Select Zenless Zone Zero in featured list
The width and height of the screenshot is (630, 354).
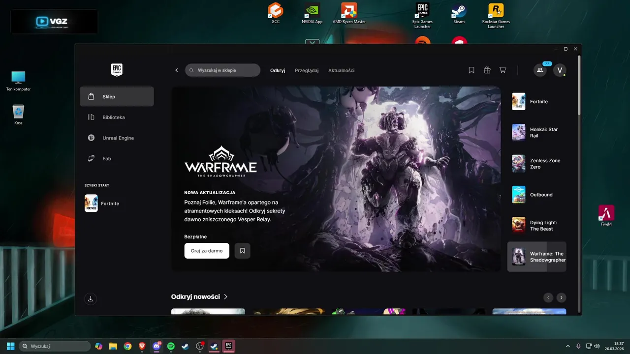tap(537, 164)
